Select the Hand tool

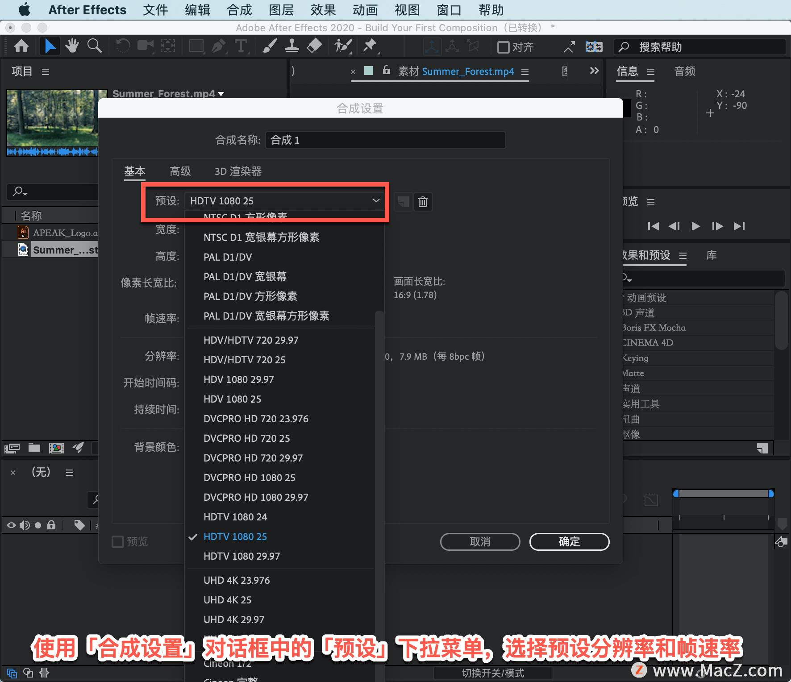point(72,46)
